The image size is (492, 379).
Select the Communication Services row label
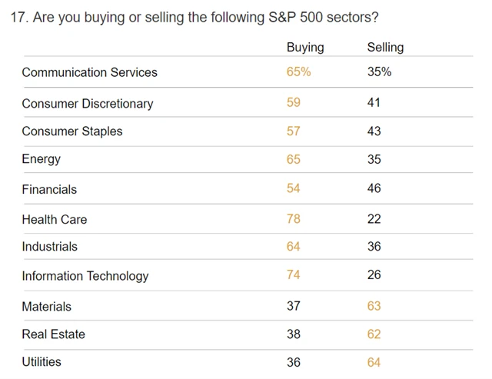click(x=89, y=72)
